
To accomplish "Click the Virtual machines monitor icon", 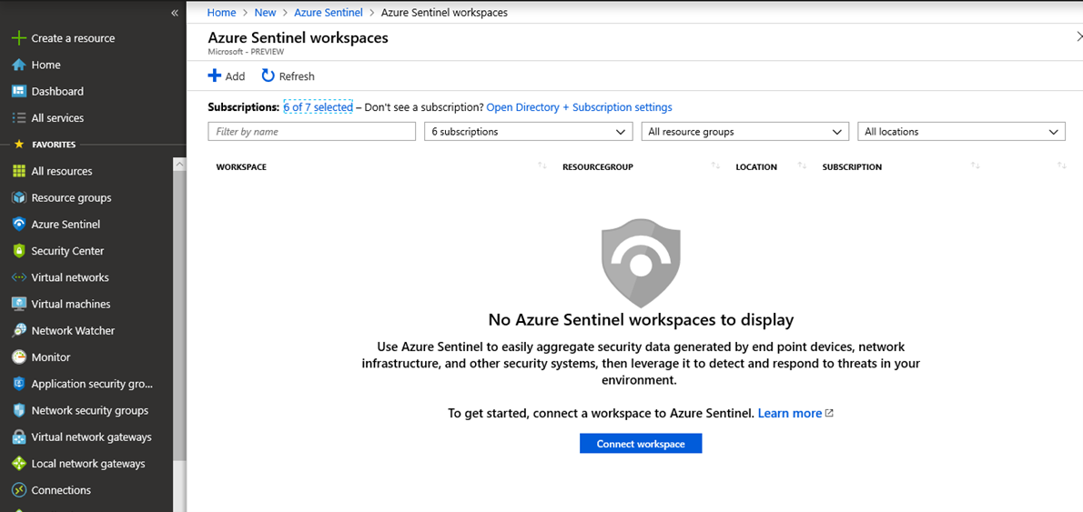I will (19, 305).
